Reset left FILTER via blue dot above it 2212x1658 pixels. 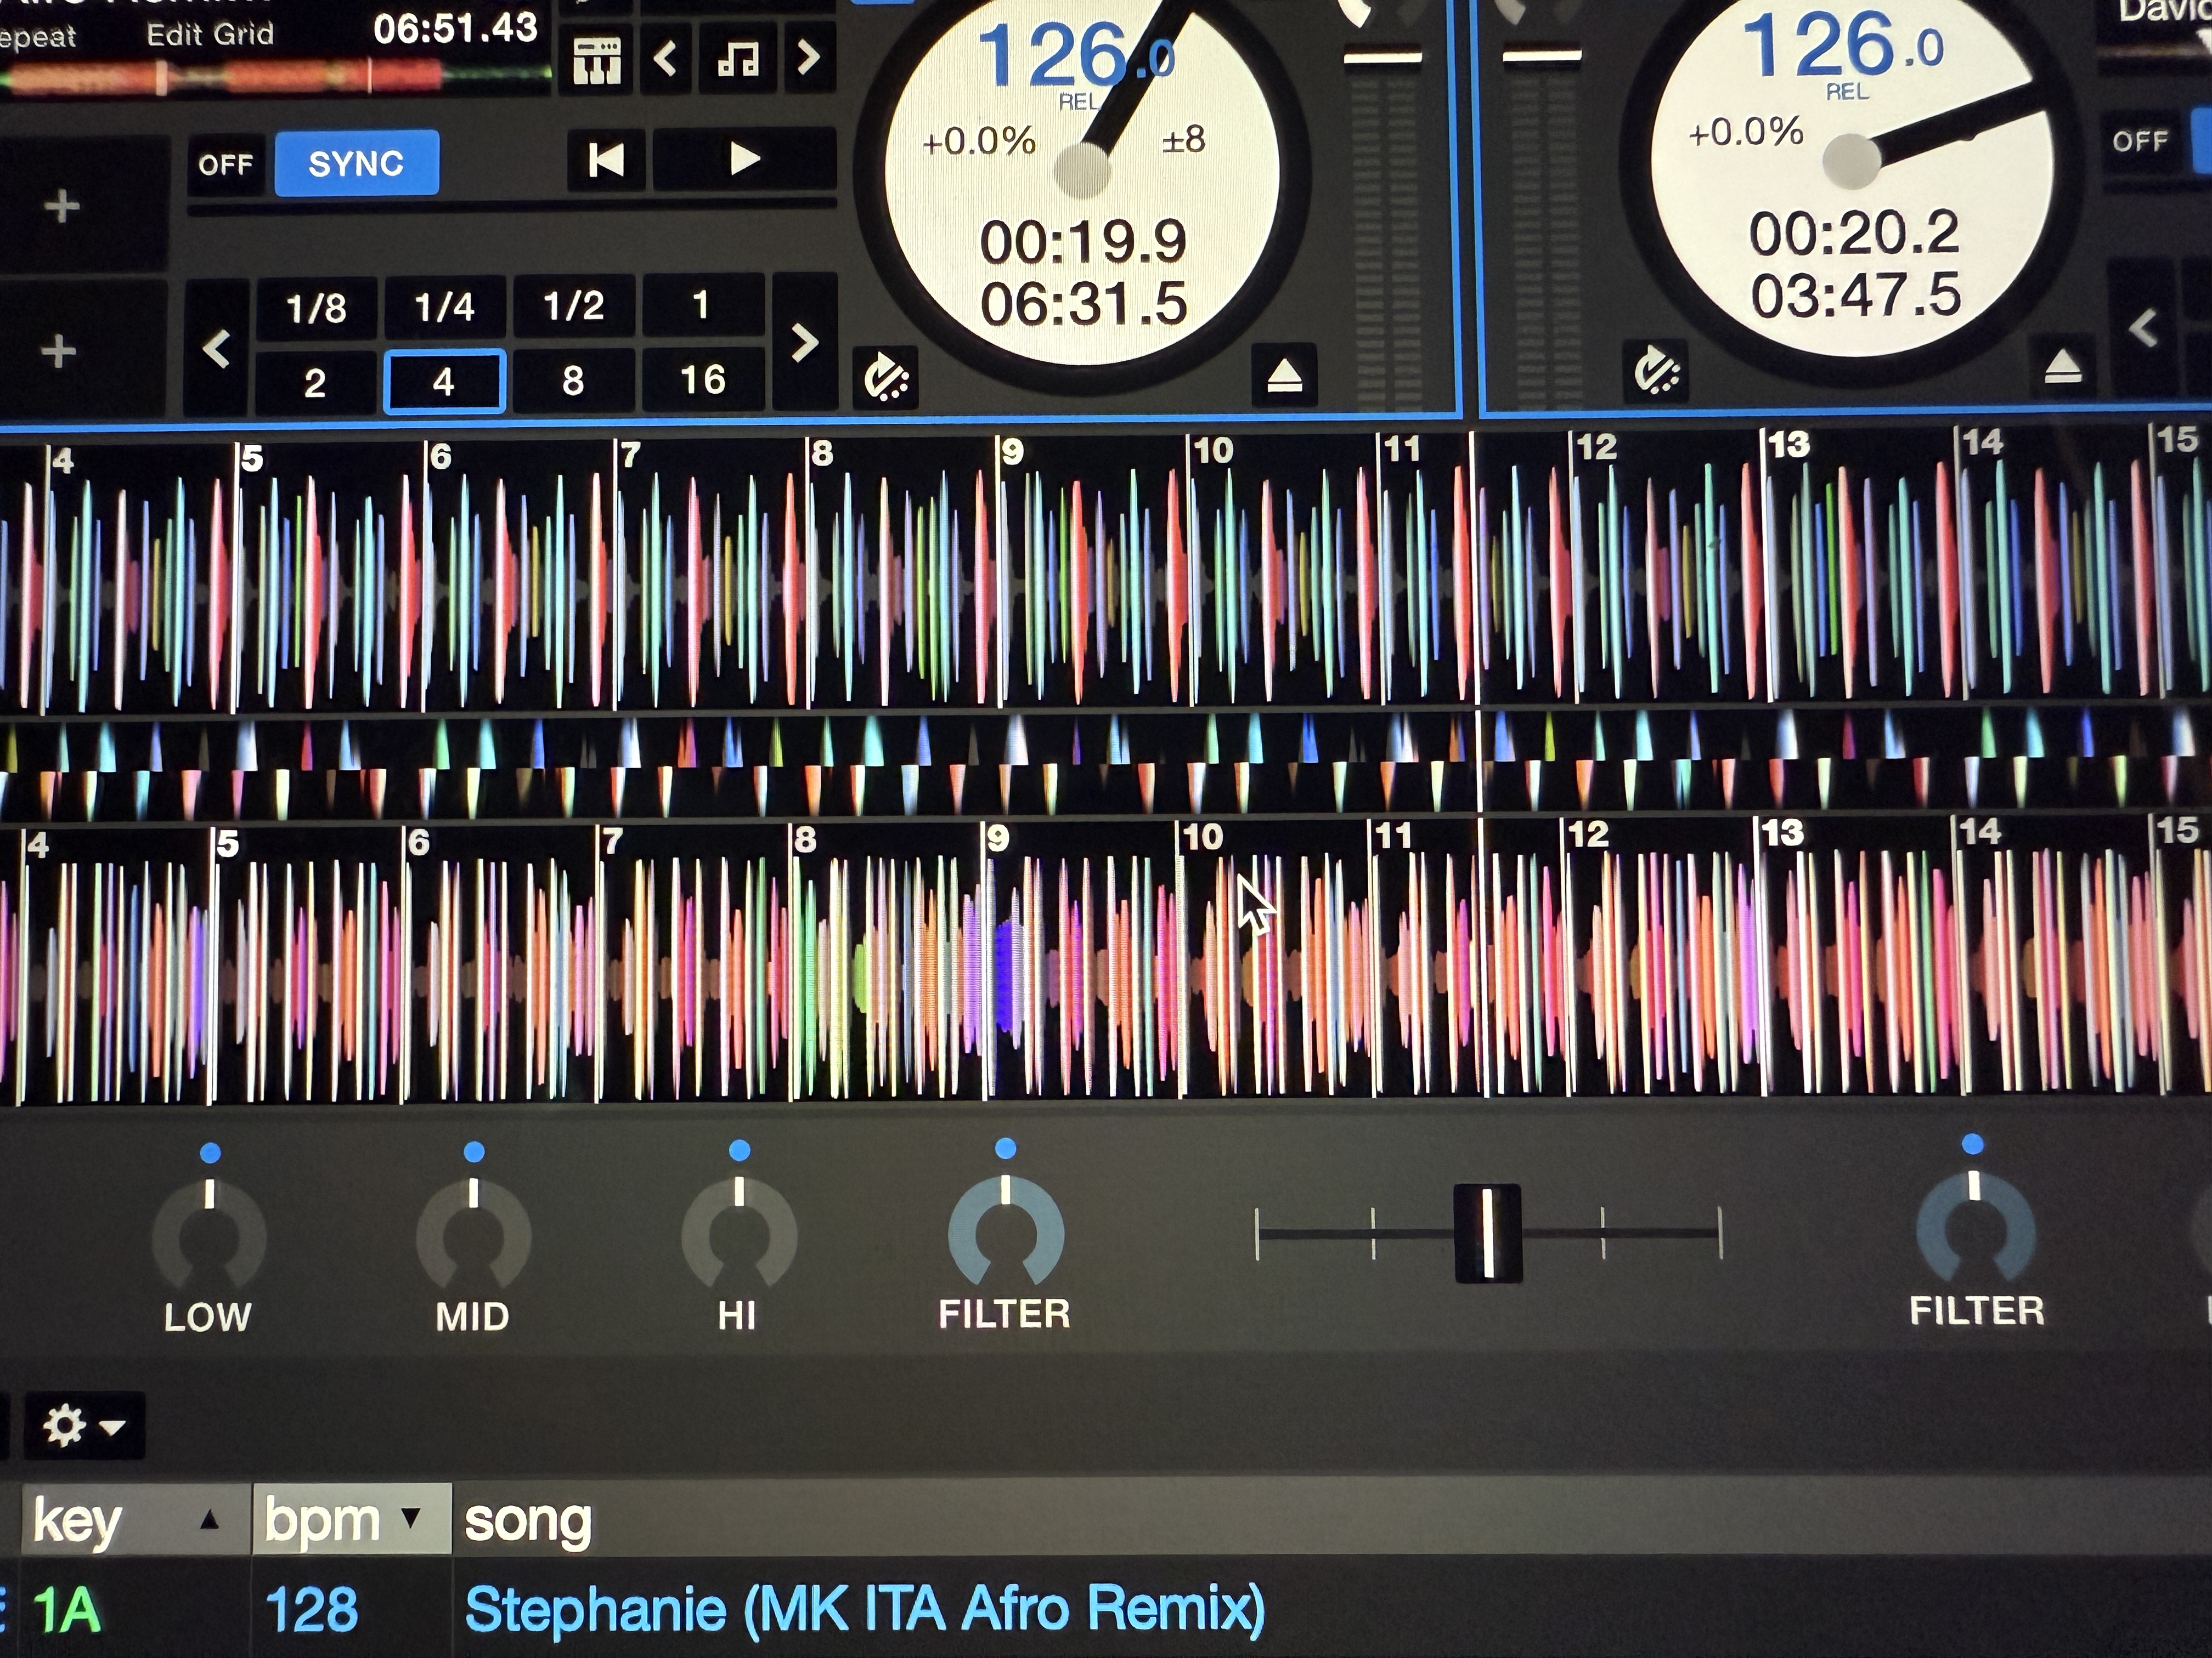1006,1148
